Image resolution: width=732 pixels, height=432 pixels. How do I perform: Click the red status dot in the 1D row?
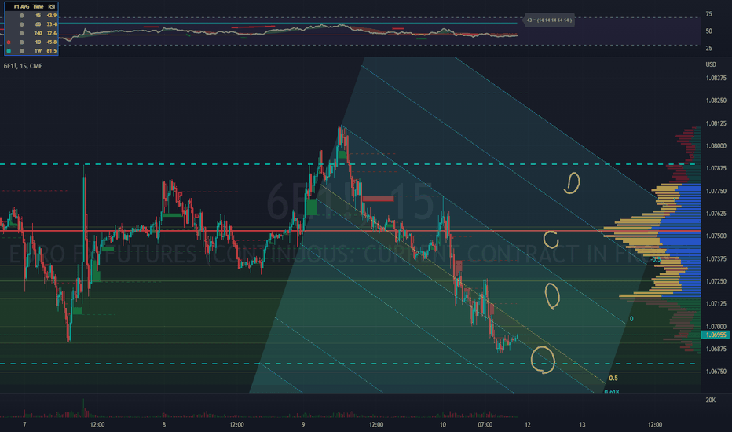[x=9, y=42]
